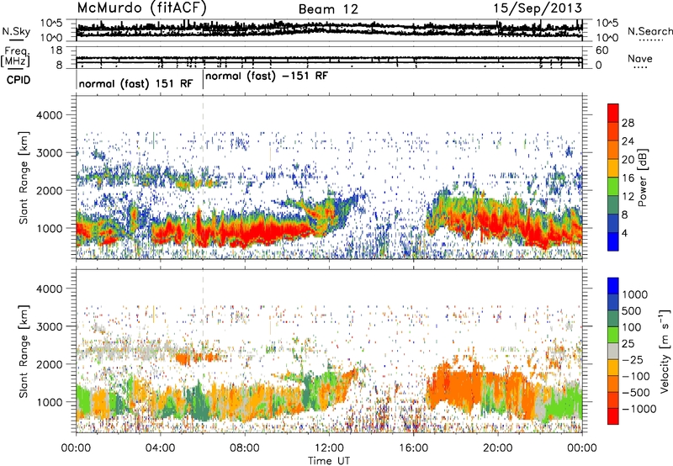The width and height of the screenshot is (673, 466).
Task: Click the Beam 12 label
Action: [x=328, y=9]
